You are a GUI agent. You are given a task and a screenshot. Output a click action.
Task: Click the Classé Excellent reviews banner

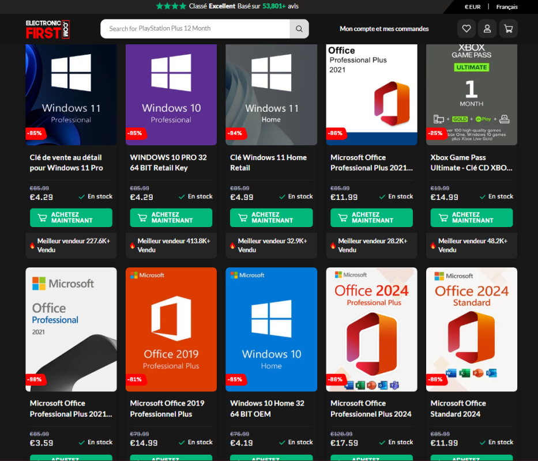[227, 6]
